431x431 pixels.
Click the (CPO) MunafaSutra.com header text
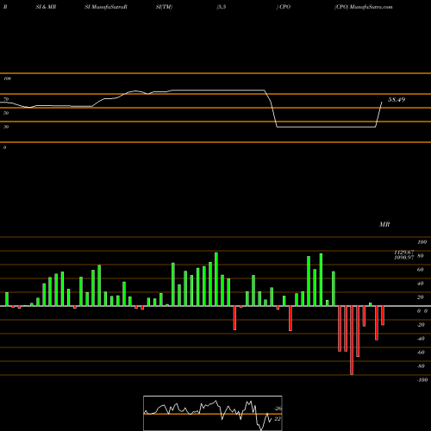point(364,7)
